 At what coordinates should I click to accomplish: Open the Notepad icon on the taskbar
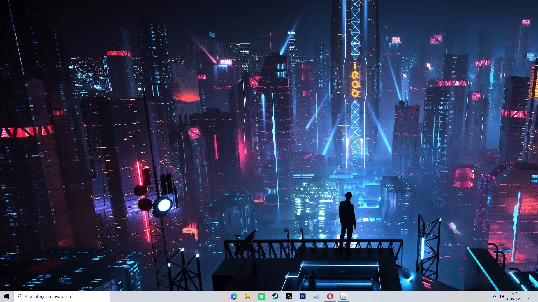point(316,296)
